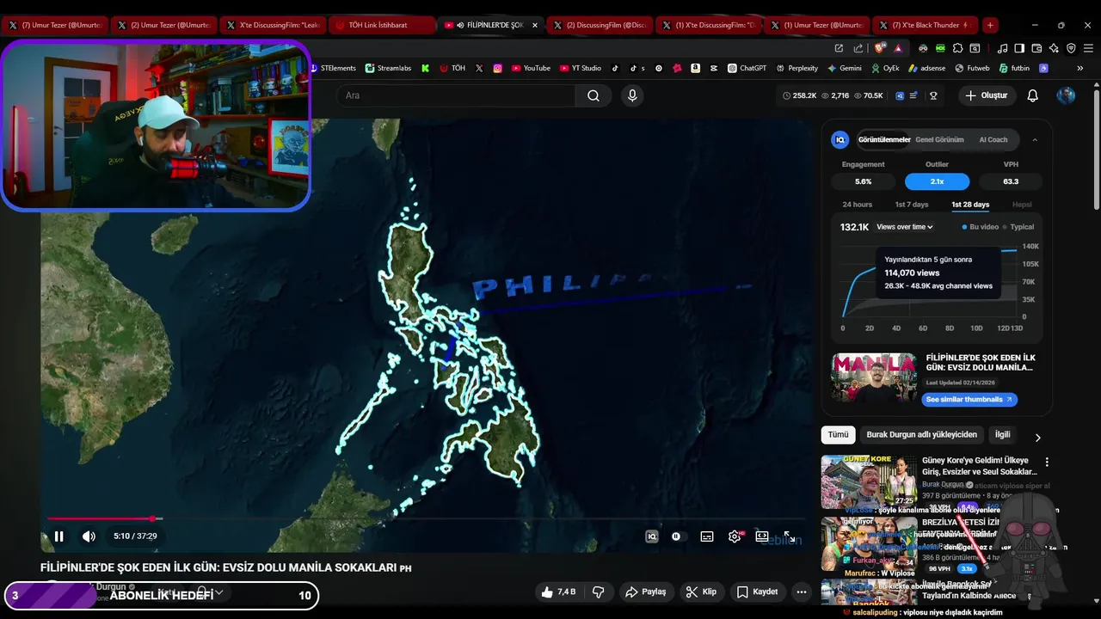
Task: Select the 1st 28 days range
Action: pyautogui.click(x=970, y=205)
